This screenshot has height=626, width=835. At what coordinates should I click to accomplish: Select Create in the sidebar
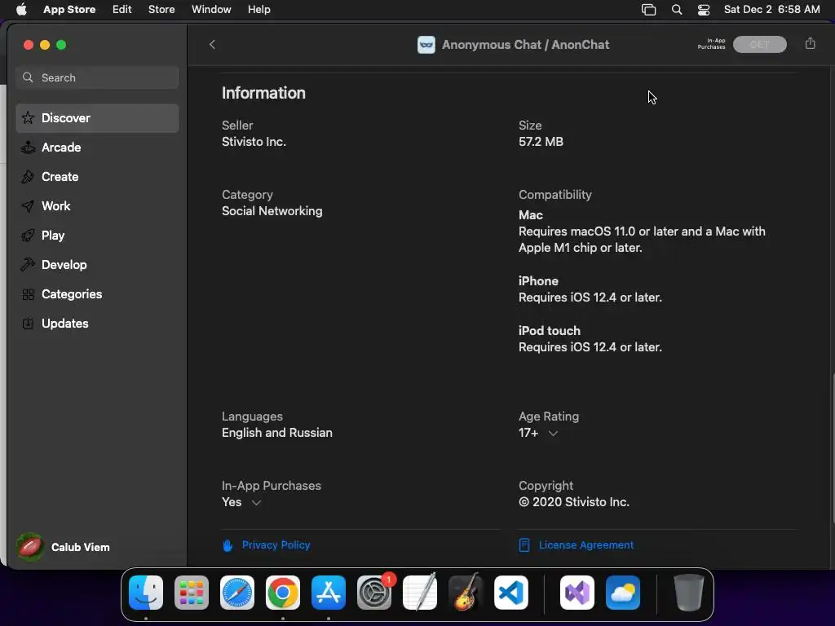(x=98, y=177)
